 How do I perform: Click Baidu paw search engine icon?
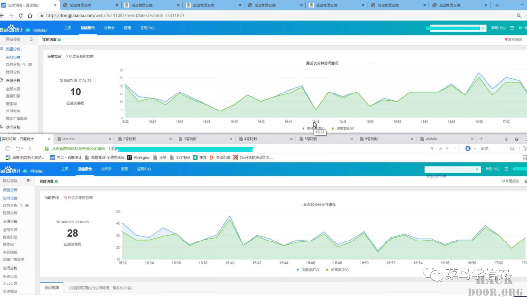point(468,148)
